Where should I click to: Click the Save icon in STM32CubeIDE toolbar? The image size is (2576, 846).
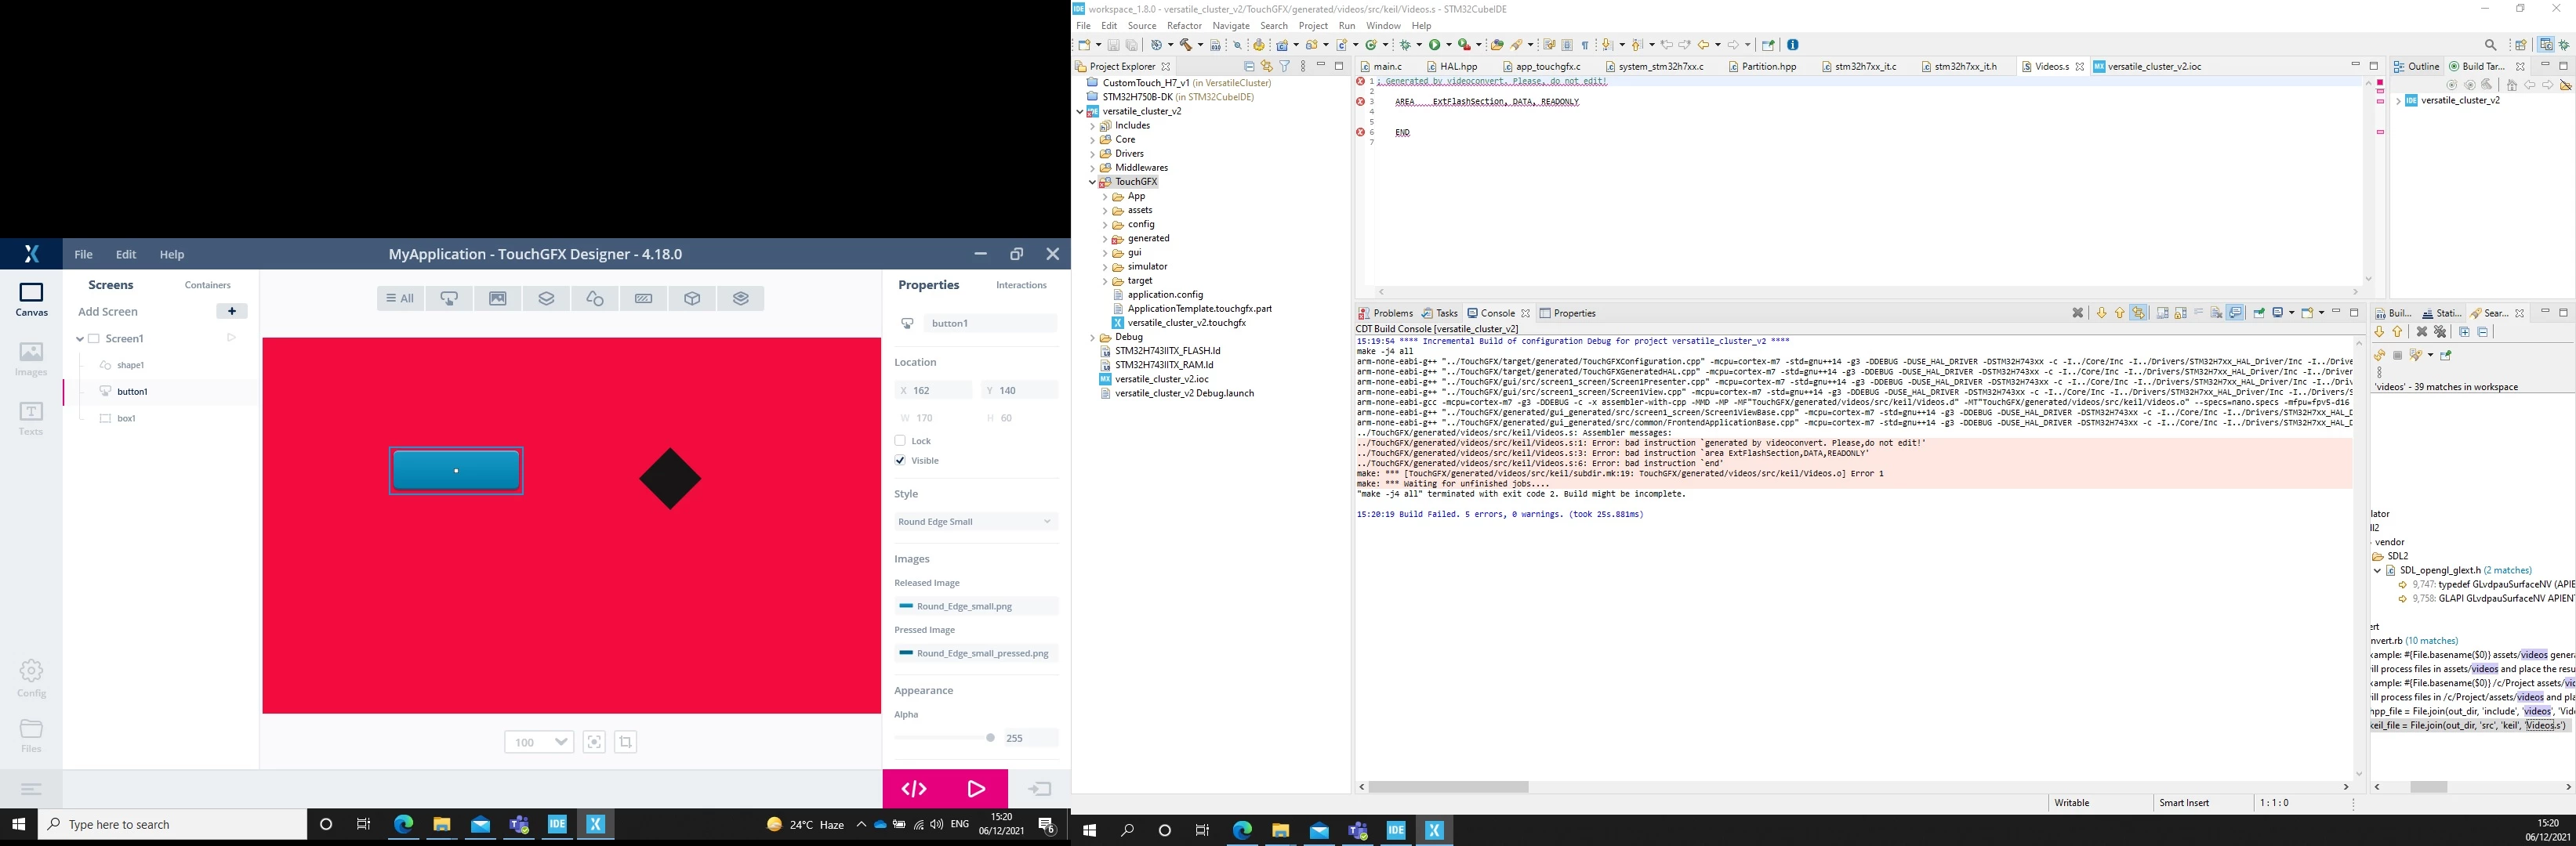coord(1113,45)
